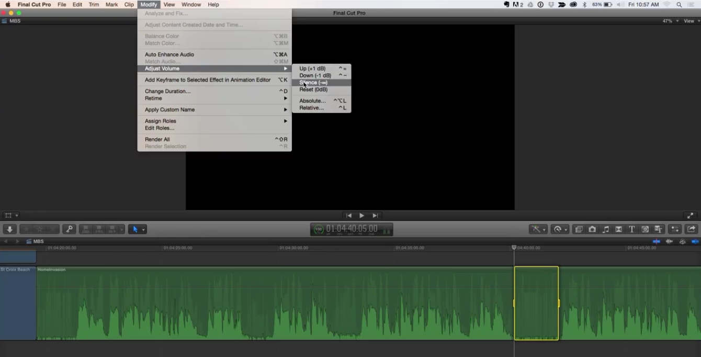Open Notification Center icon in menu bar
The width and height of the screenshot is (701, 357).
pyautogui.click(x=692, y=4)
